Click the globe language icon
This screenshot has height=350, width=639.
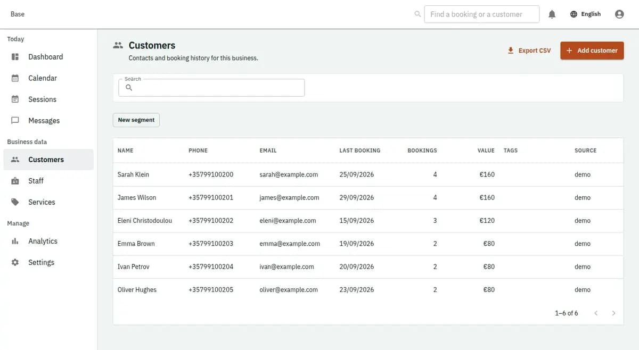(x=574, y=14)
